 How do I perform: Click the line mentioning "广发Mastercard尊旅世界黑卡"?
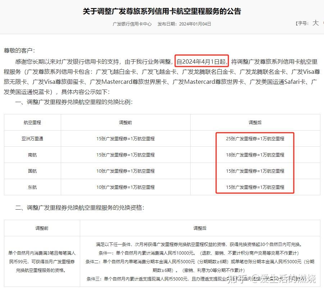160,82
